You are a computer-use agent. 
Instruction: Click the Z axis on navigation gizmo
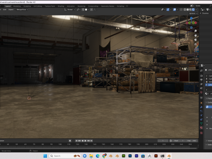(191, 18)
